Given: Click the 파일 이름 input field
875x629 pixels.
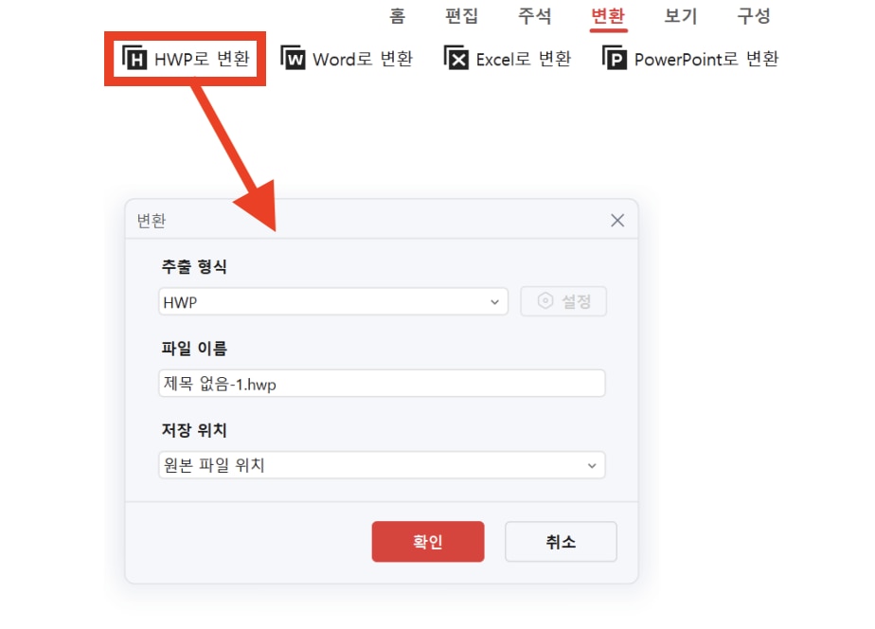Looking at the screenshot, I should pos(382,384).
